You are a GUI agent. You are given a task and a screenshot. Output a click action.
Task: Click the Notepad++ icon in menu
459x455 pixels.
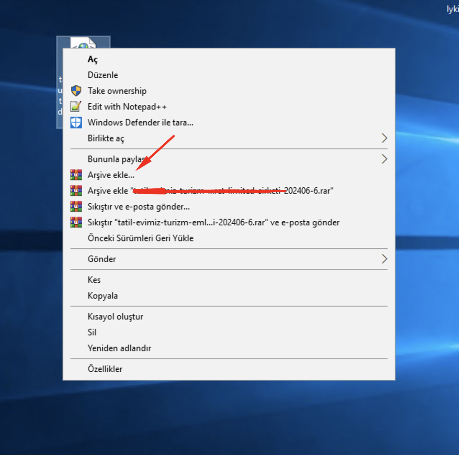coord(76,107)
